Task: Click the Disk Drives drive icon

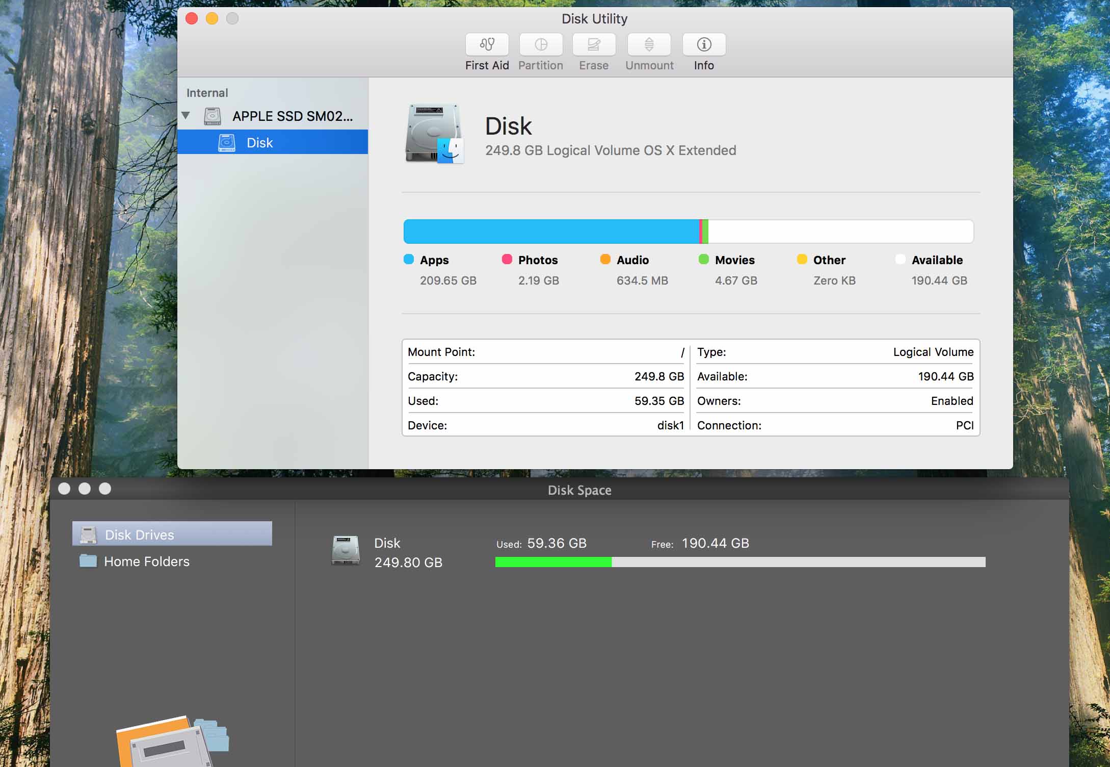Action: (88, 534)
